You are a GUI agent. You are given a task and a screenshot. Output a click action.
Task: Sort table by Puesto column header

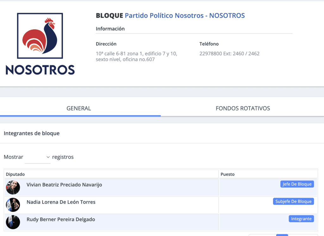pyautogui.click(x=227, y=174)
